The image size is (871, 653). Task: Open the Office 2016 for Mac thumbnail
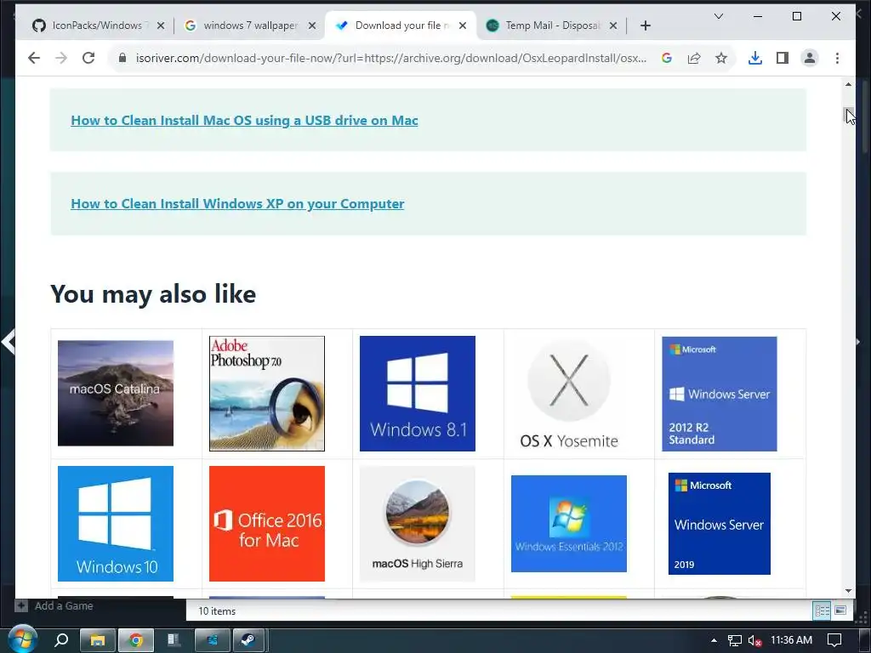(x=266, y=524)
